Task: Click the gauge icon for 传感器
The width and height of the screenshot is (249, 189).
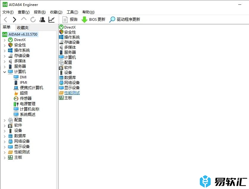Action: (x=16, y=99)
